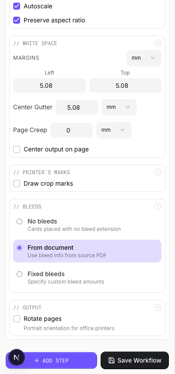Enable Center output on page
The image size is (175, 374).
tap(17, 149)
